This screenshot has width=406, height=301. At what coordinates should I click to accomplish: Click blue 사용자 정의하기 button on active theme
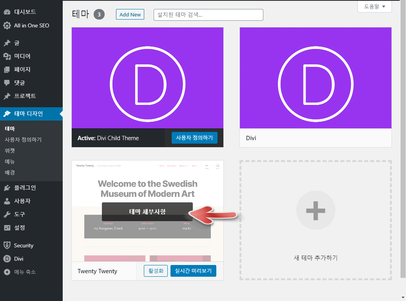coord(194,138)
